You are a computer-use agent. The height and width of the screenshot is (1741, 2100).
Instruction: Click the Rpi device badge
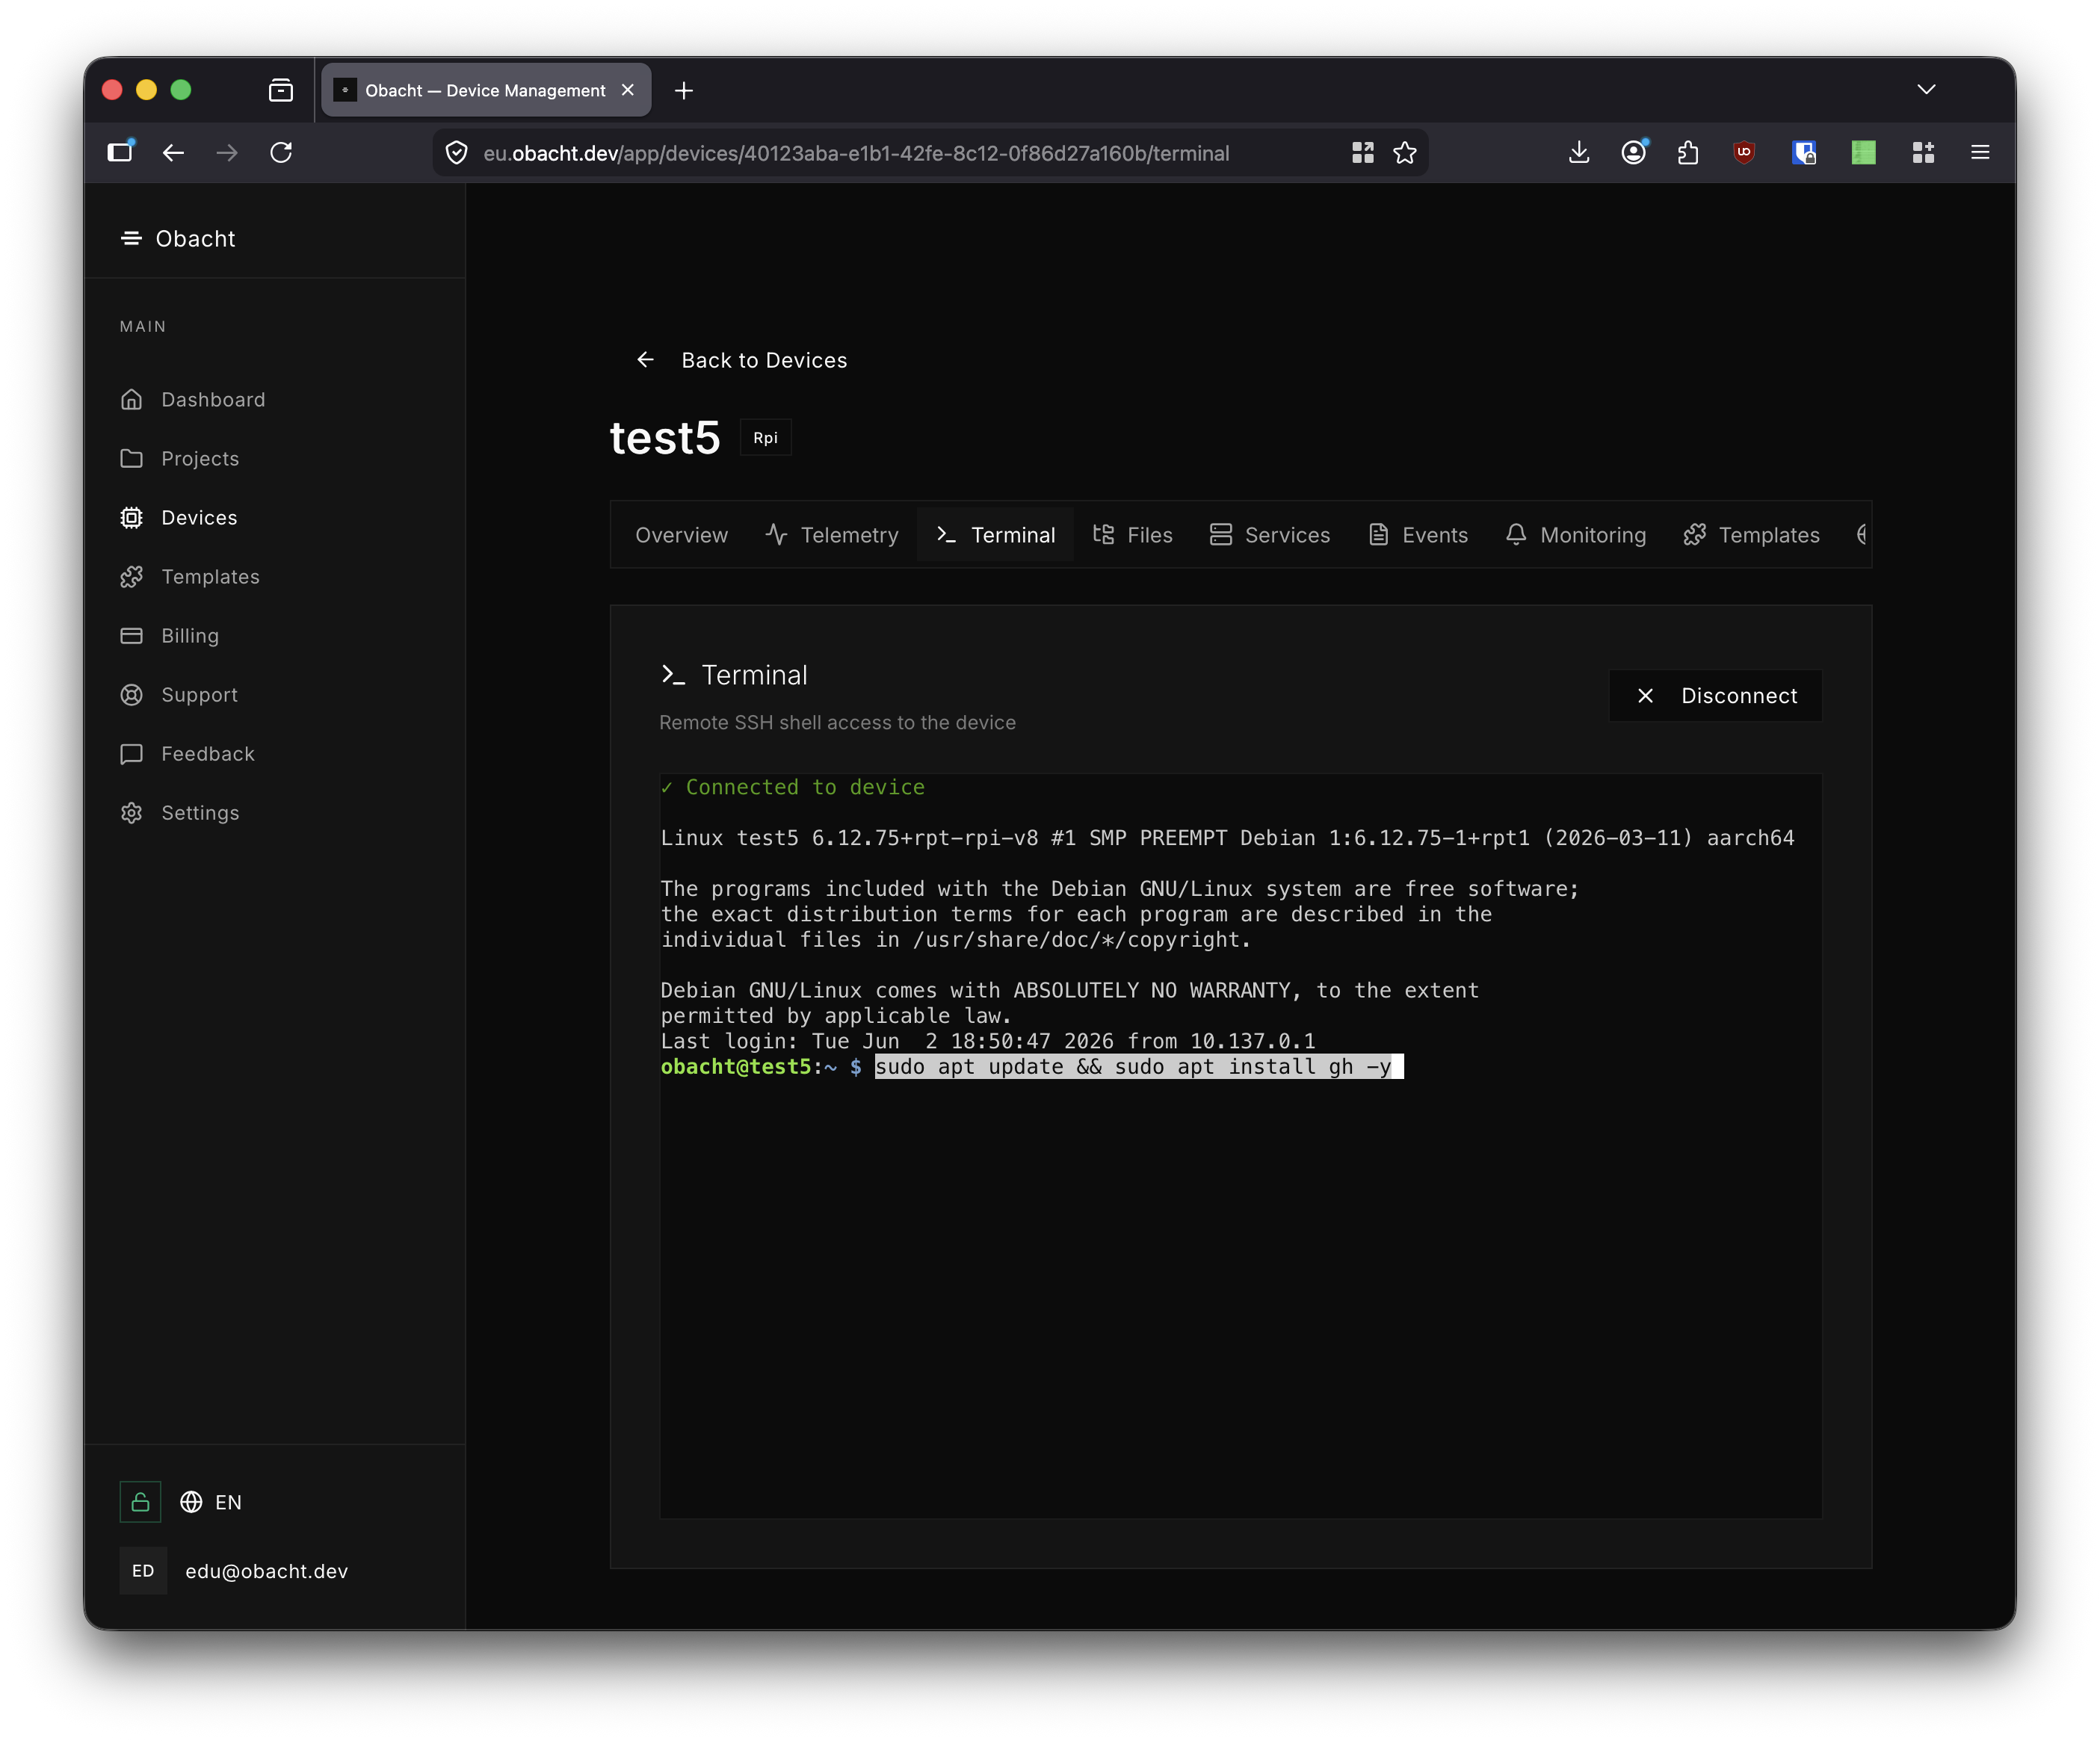[766, 438]
